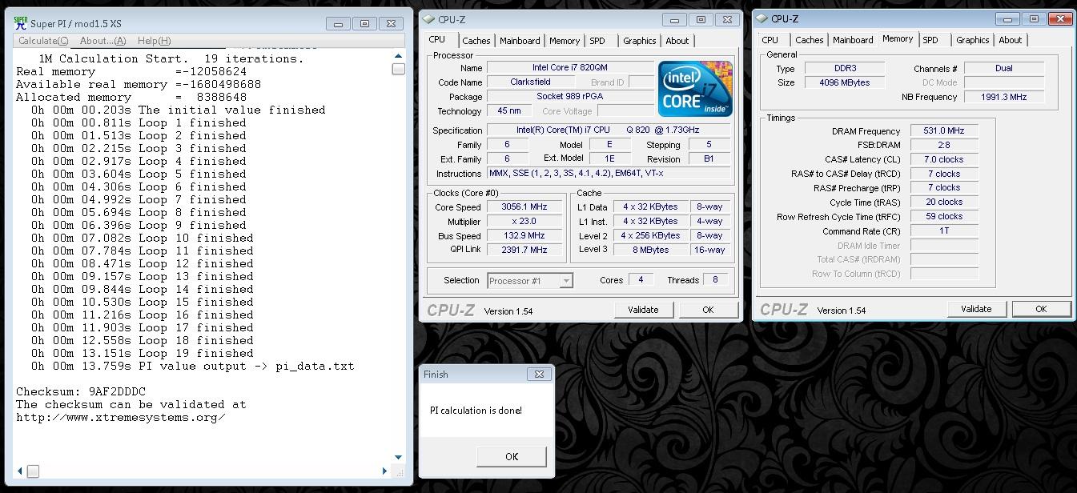Click OK in CPU-Z Memory window
Viewport: 1077px width, 493px height.
coord(1041,309)
